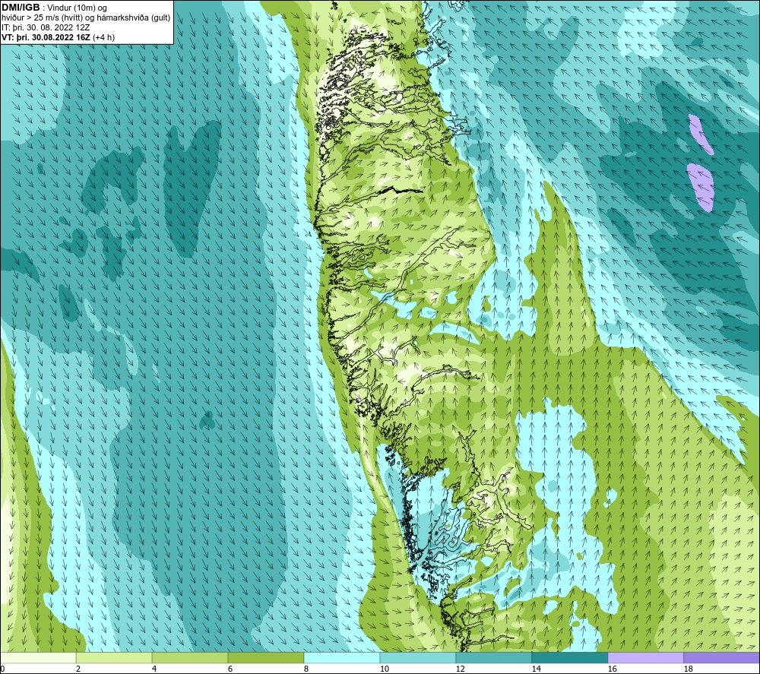Click the '6' scale label
This screenshot has height=674, width=760.
click(230, 669)
